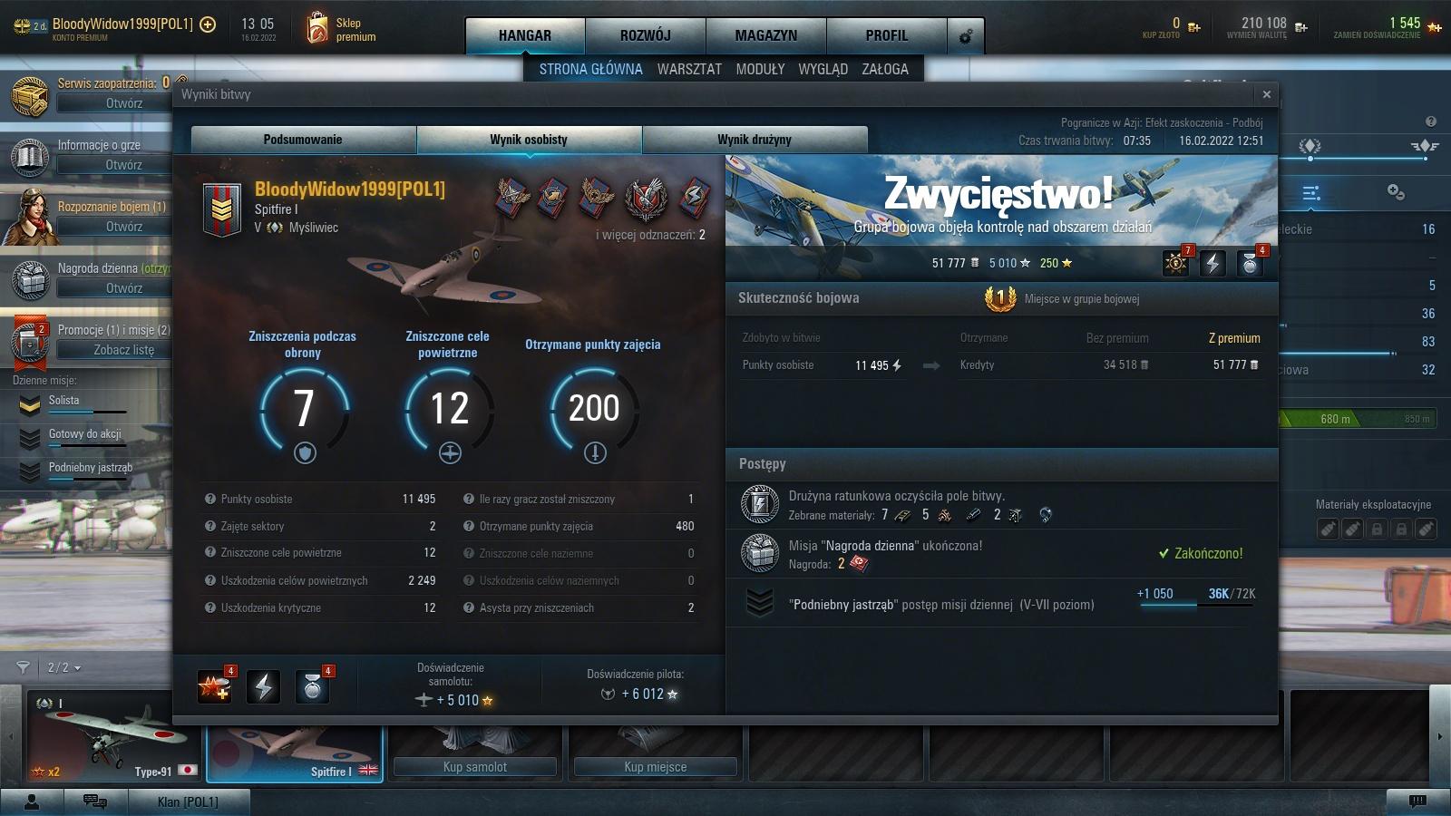Click the help icon next to Punkty osobiste
This screenshot has width=1451, height=816.
[210, 499]
